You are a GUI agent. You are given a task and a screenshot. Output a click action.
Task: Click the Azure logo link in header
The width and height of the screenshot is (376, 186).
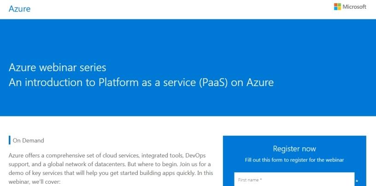19,9
